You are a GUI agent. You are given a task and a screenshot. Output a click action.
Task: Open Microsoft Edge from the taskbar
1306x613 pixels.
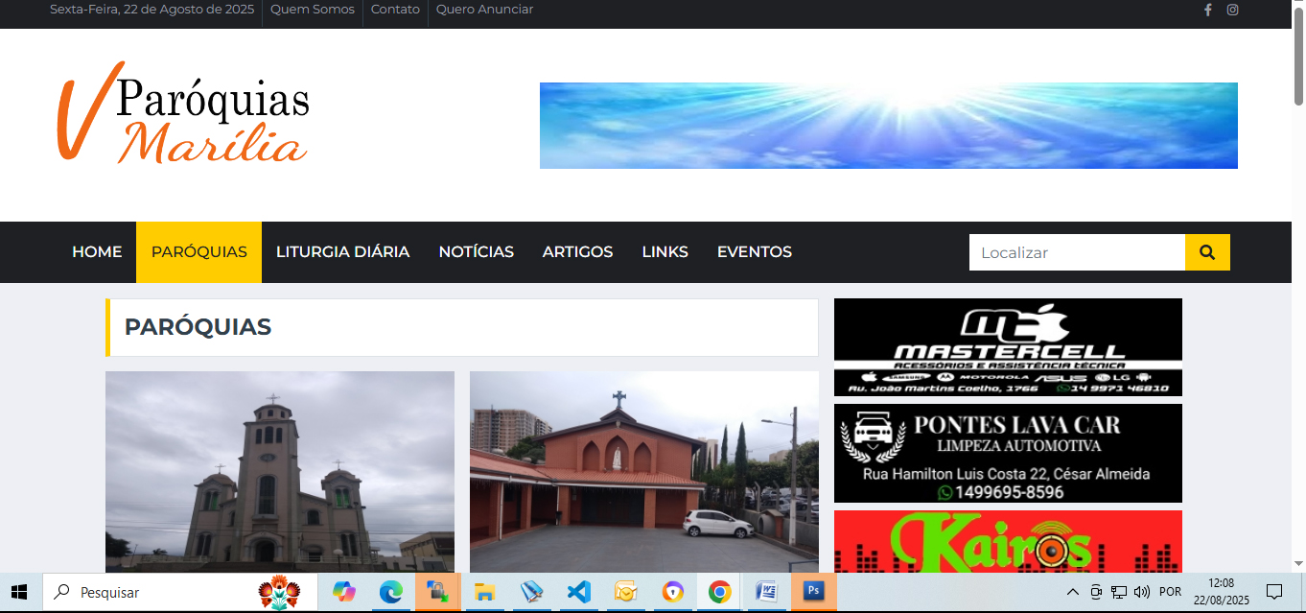coord(390,592)
